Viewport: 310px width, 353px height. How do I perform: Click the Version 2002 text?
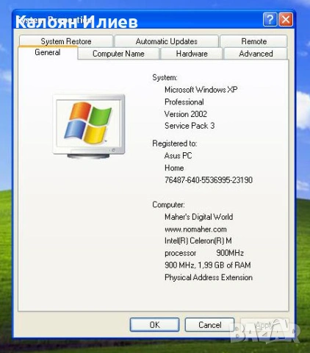tap(186, 114)
